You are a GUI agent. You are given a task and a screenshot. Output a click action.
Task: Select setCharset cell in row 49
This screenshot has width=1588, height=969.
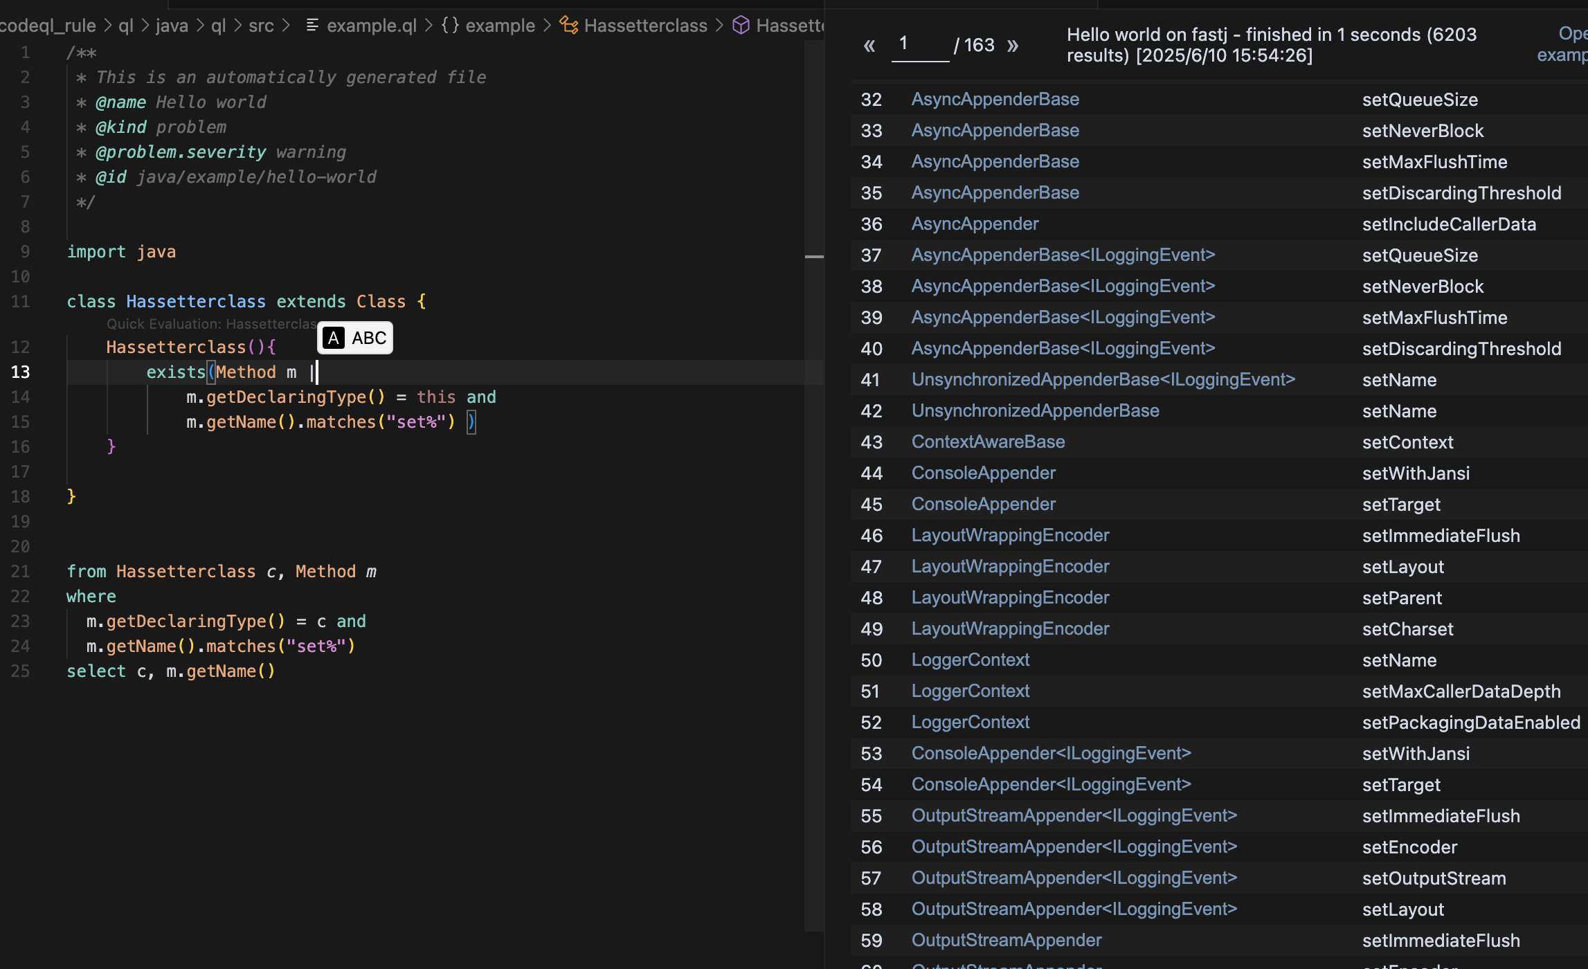click(1407, 629)
